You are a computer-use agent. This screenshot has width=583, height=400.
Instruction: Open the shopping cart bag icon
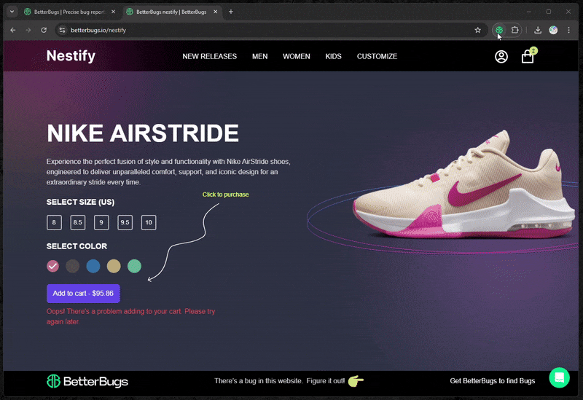point(528,57)
